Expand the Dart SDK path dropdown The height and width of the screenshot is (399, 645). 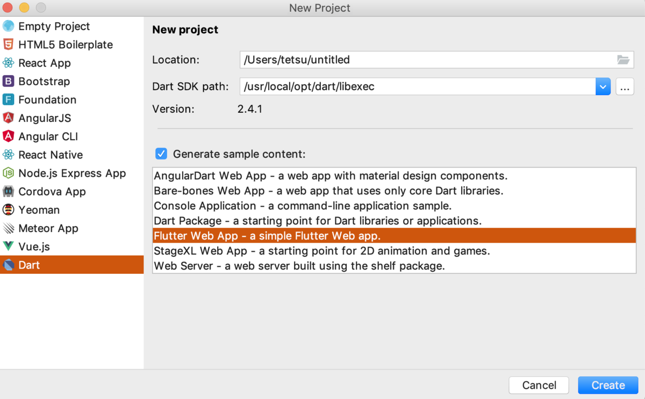603,86
